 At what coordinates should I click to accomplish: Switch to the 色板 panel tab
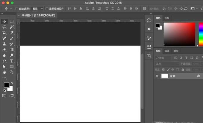tap(167, 18)
